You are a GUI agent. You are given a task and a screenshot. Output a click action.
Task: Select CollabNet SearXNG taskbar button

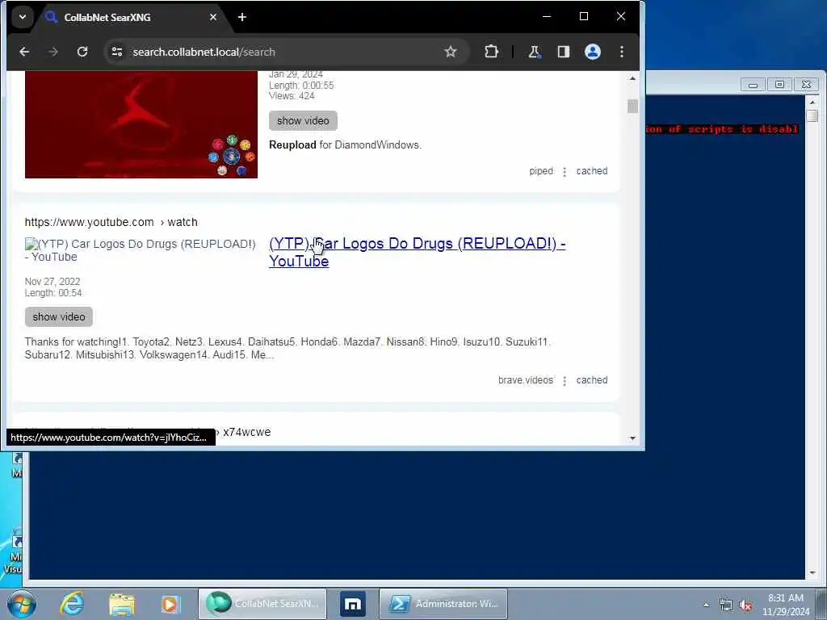262,604
